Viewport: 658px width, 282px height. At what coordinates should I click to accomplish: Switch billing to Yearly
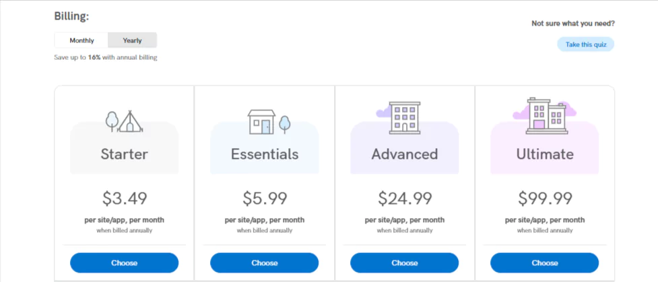pos(132,40)
